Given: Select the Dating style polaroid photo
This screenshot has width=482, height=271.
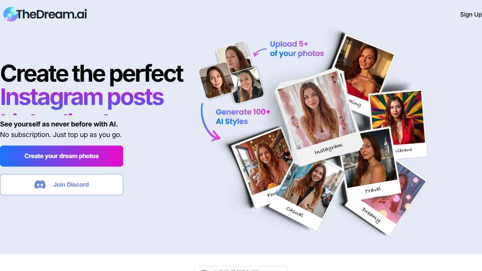Looking at the screenshot, I should (363, 70).
